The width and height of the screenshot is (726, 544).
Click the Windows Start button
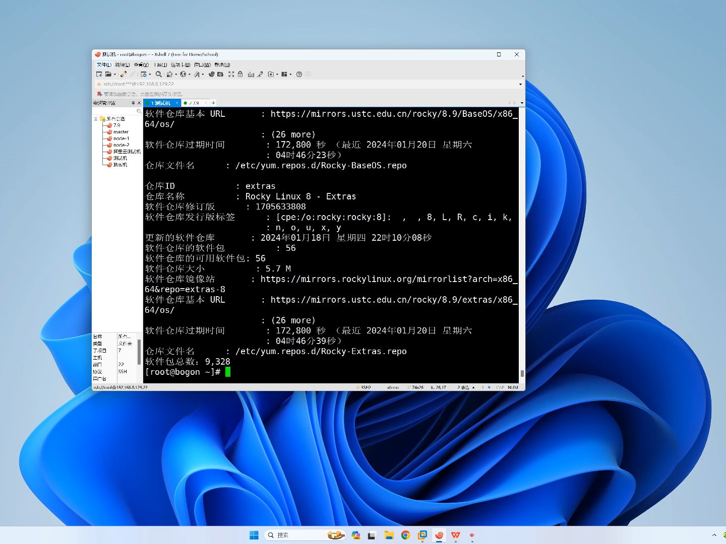click(254, 535)
